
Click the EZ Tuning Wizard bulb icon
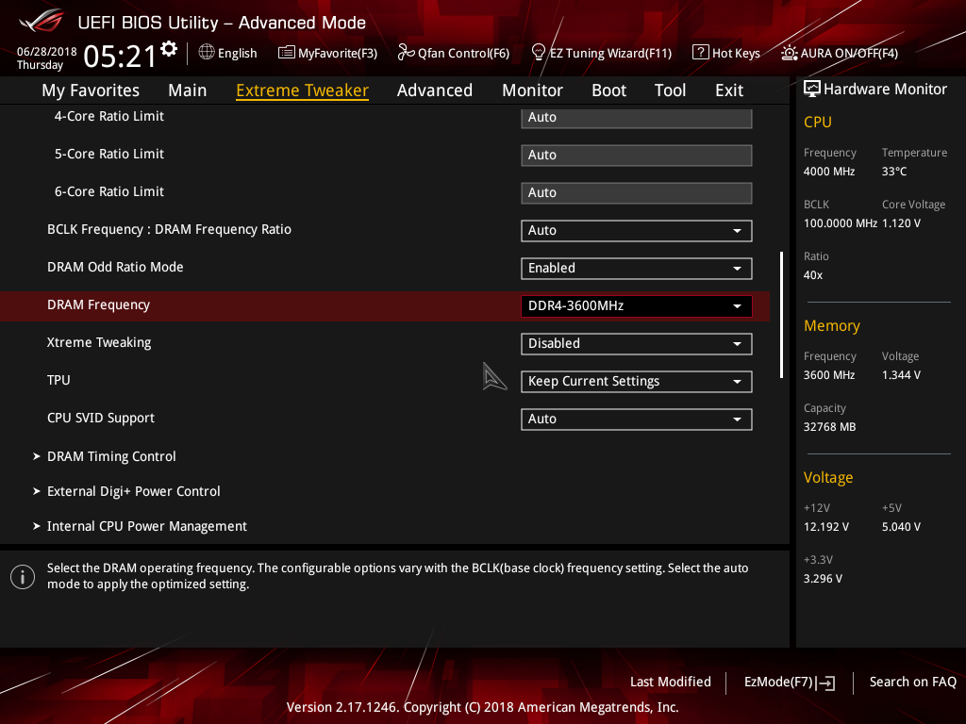click(538, 53)
